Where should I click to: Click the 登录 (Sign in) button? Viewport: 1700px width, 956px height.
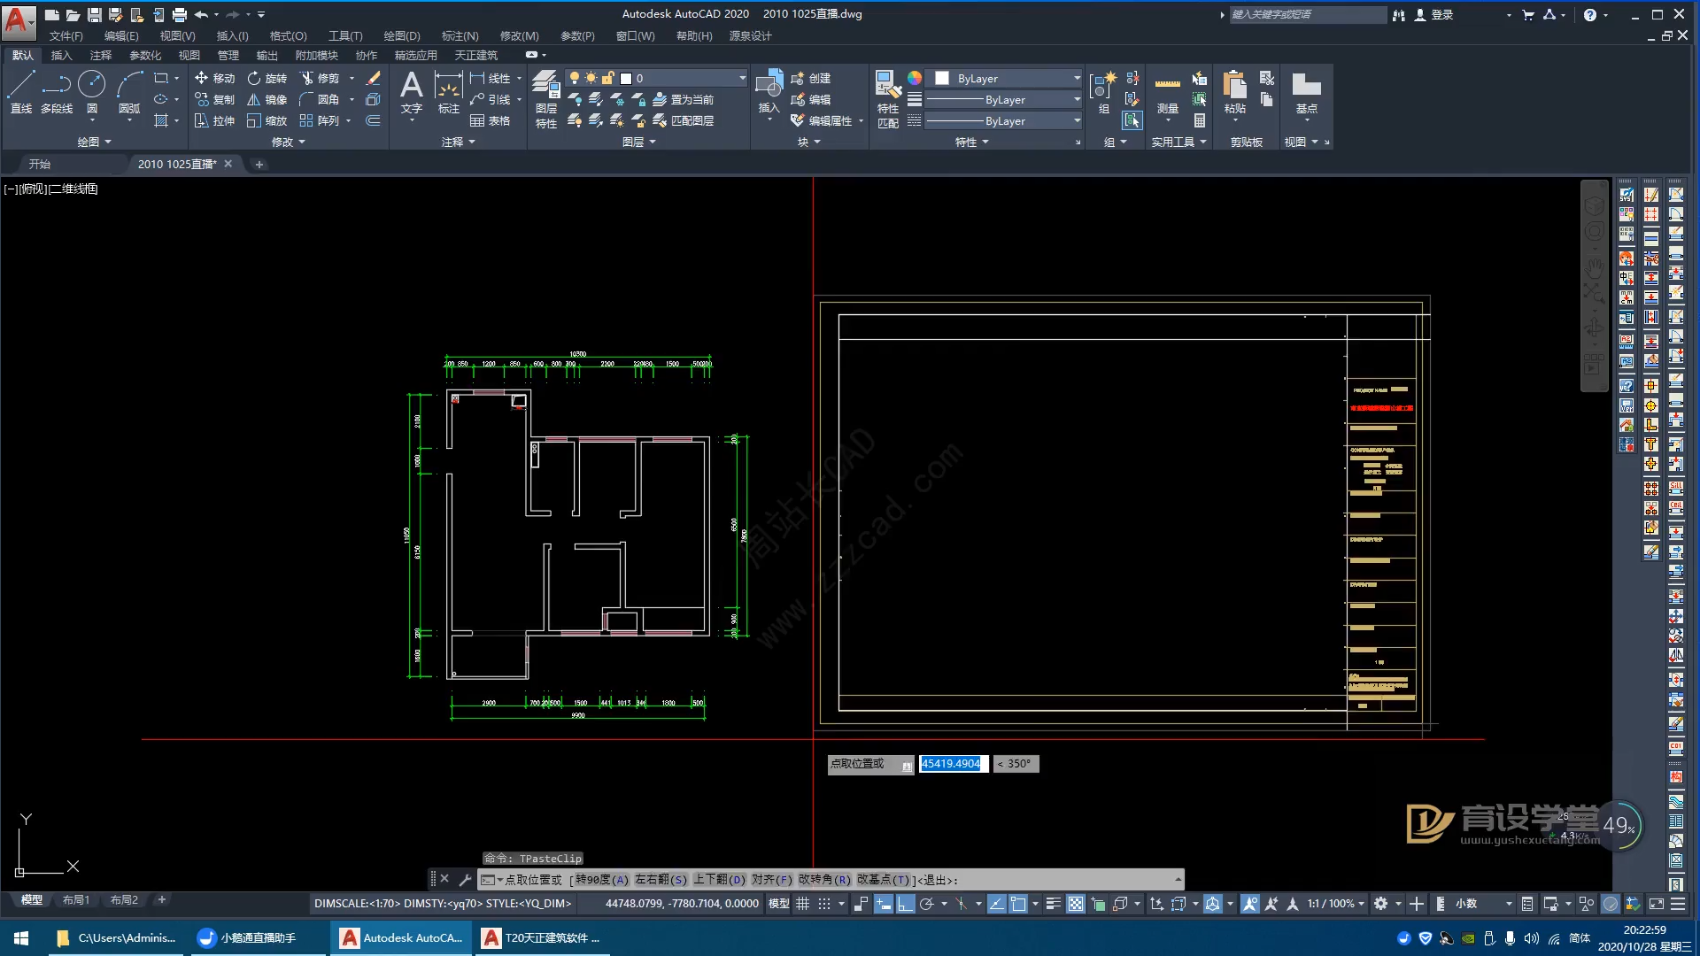pyautogui.click(x=1433, y=14)
